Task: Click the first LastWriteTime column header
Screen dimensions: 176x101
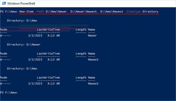Action: [x=48, y=29]
